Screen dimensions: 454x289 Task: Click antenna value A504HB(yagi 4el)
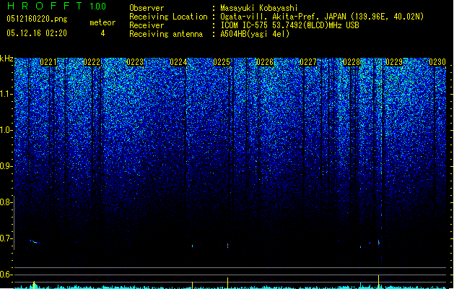[255, 34]
